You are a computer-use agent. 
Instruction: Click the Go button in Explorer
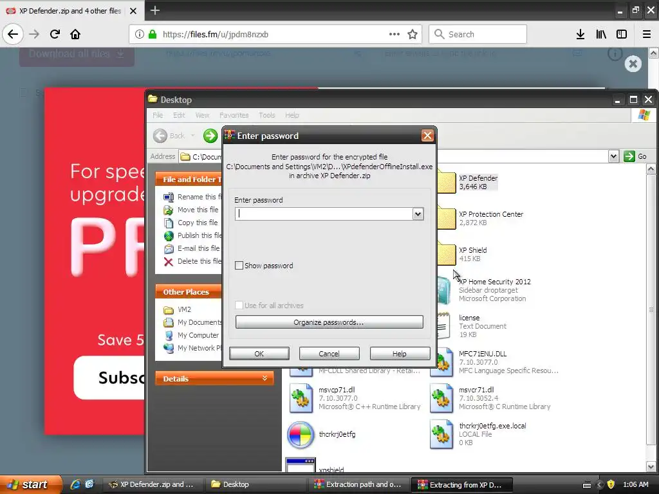pyautogui.click(x=635, y=156)
